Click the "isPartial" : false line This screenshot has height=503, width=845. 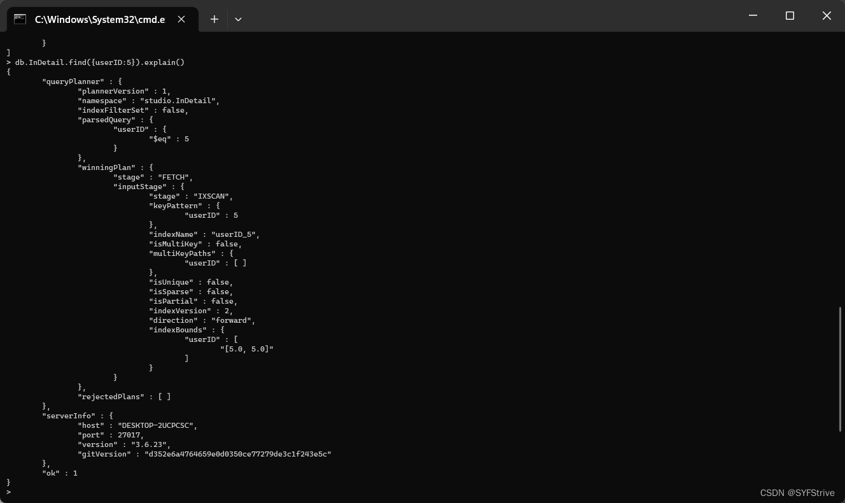pos(193,301)
